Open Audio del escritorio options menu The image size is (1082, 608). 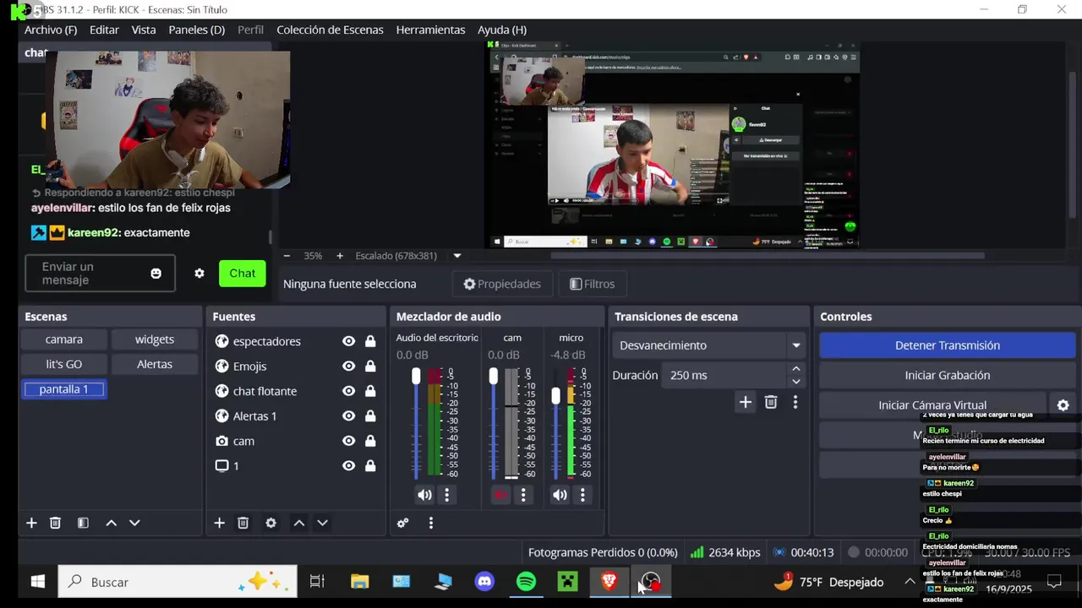click(x=447, y=495)
